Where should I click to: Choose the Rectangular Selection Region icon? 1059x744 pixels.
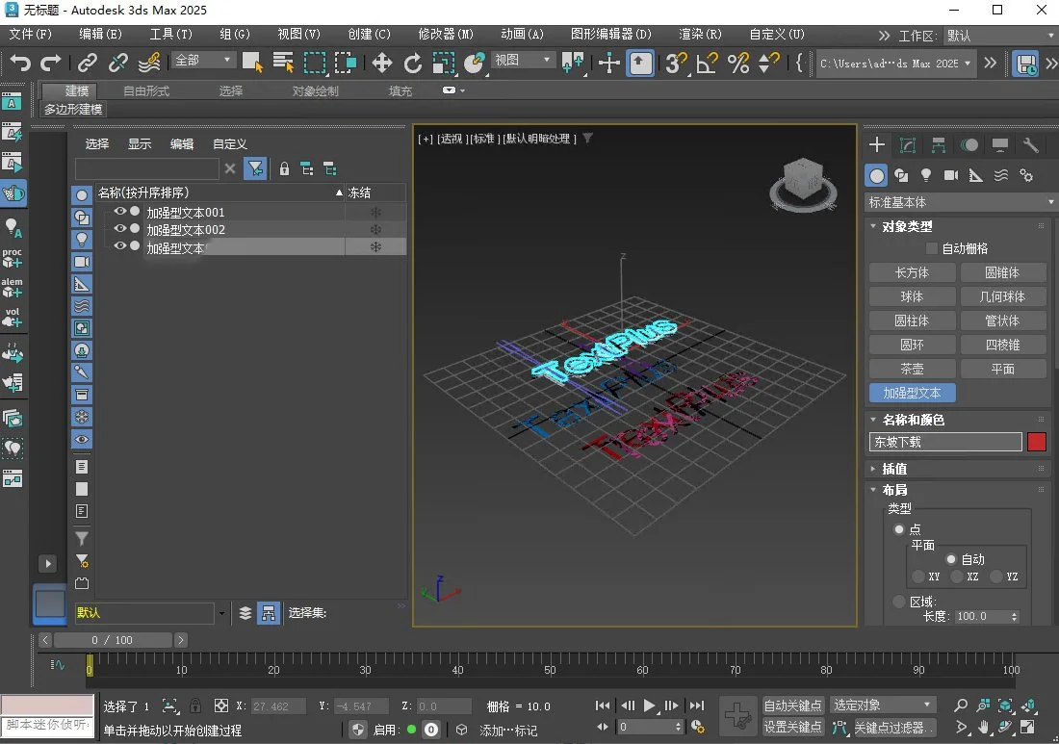[314, 63]
